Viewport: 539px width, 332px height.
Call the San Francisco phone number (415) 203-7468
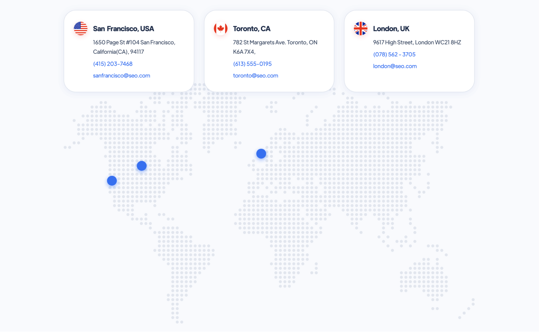coord(113,64)
